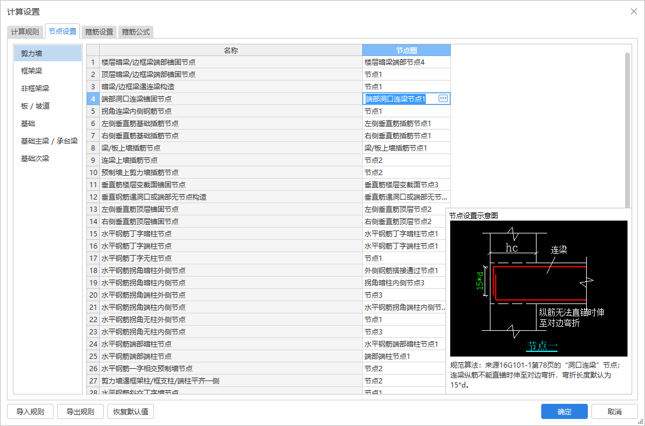Close the 计算设置 dialog window

pos(633,12)
